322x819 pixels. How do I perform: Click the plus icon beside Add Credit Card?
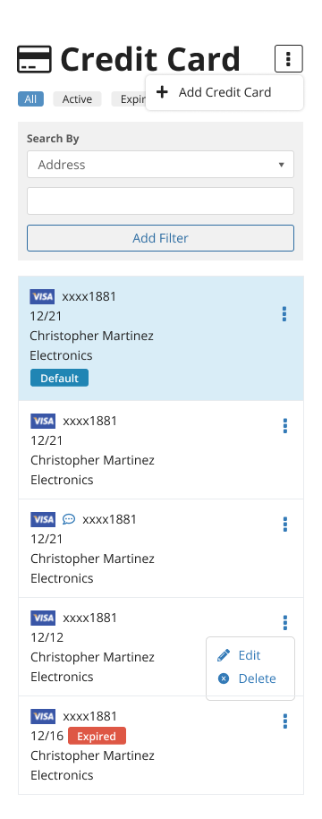click(162, 92)
